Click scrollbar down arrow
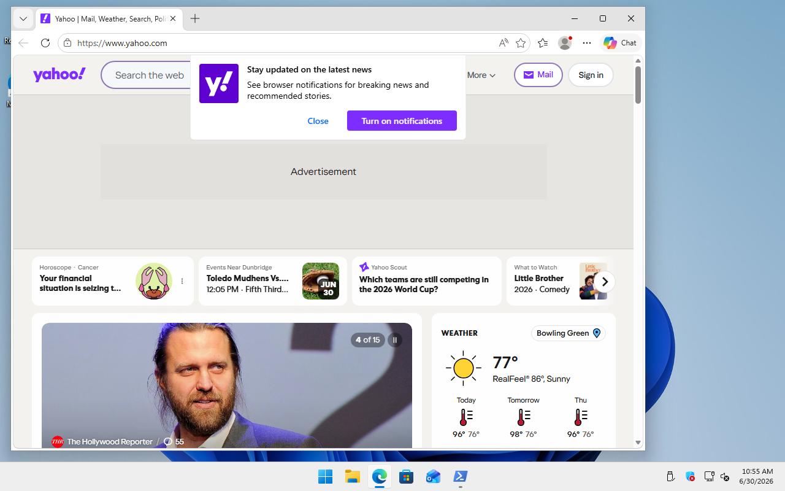 (638, 443)
